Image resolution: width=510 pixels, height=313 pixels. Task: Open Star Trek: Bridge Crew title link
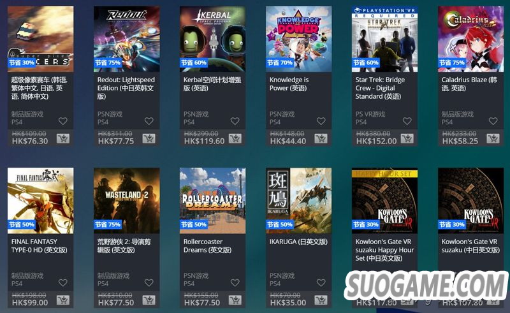pos(380,88)
